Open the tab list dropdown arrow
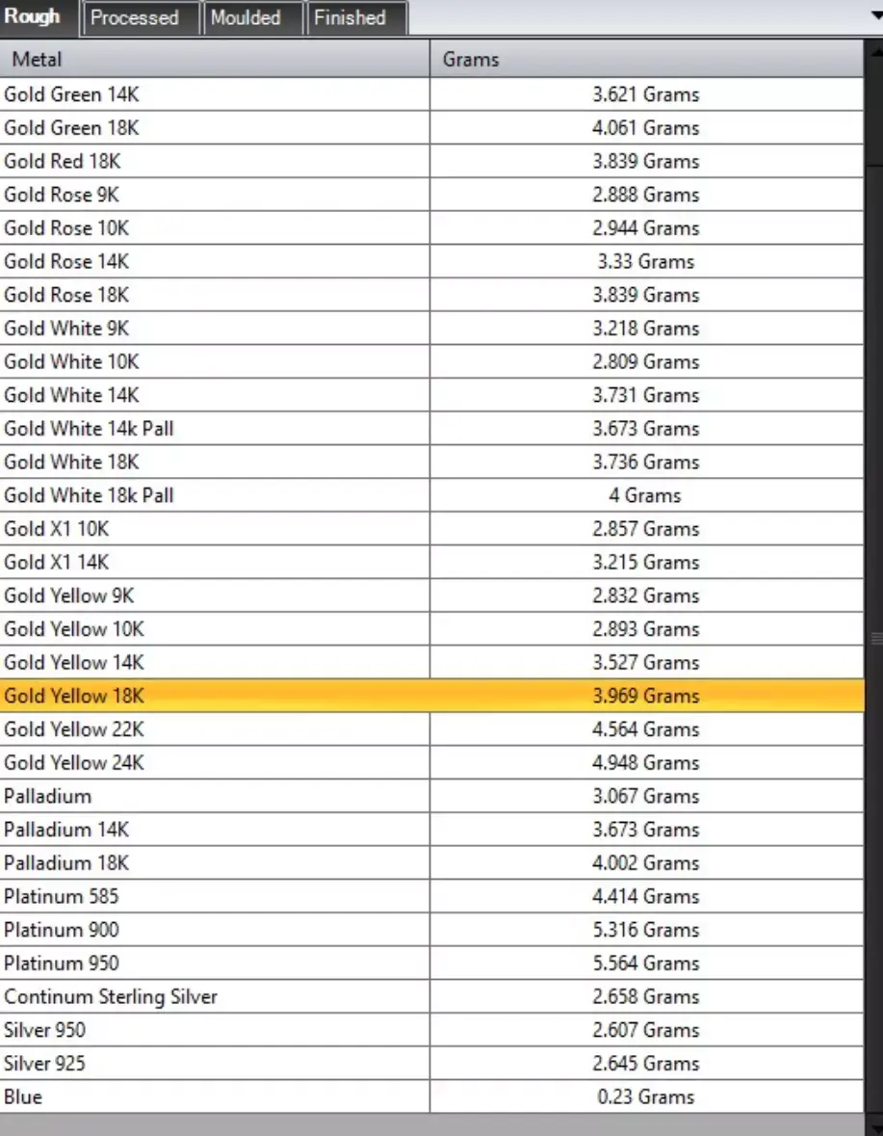The image size is (883, 1136). click(x=873, y=17)
